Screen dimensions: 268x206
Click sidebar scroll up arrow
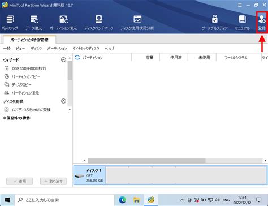click(x=70, y=58)
